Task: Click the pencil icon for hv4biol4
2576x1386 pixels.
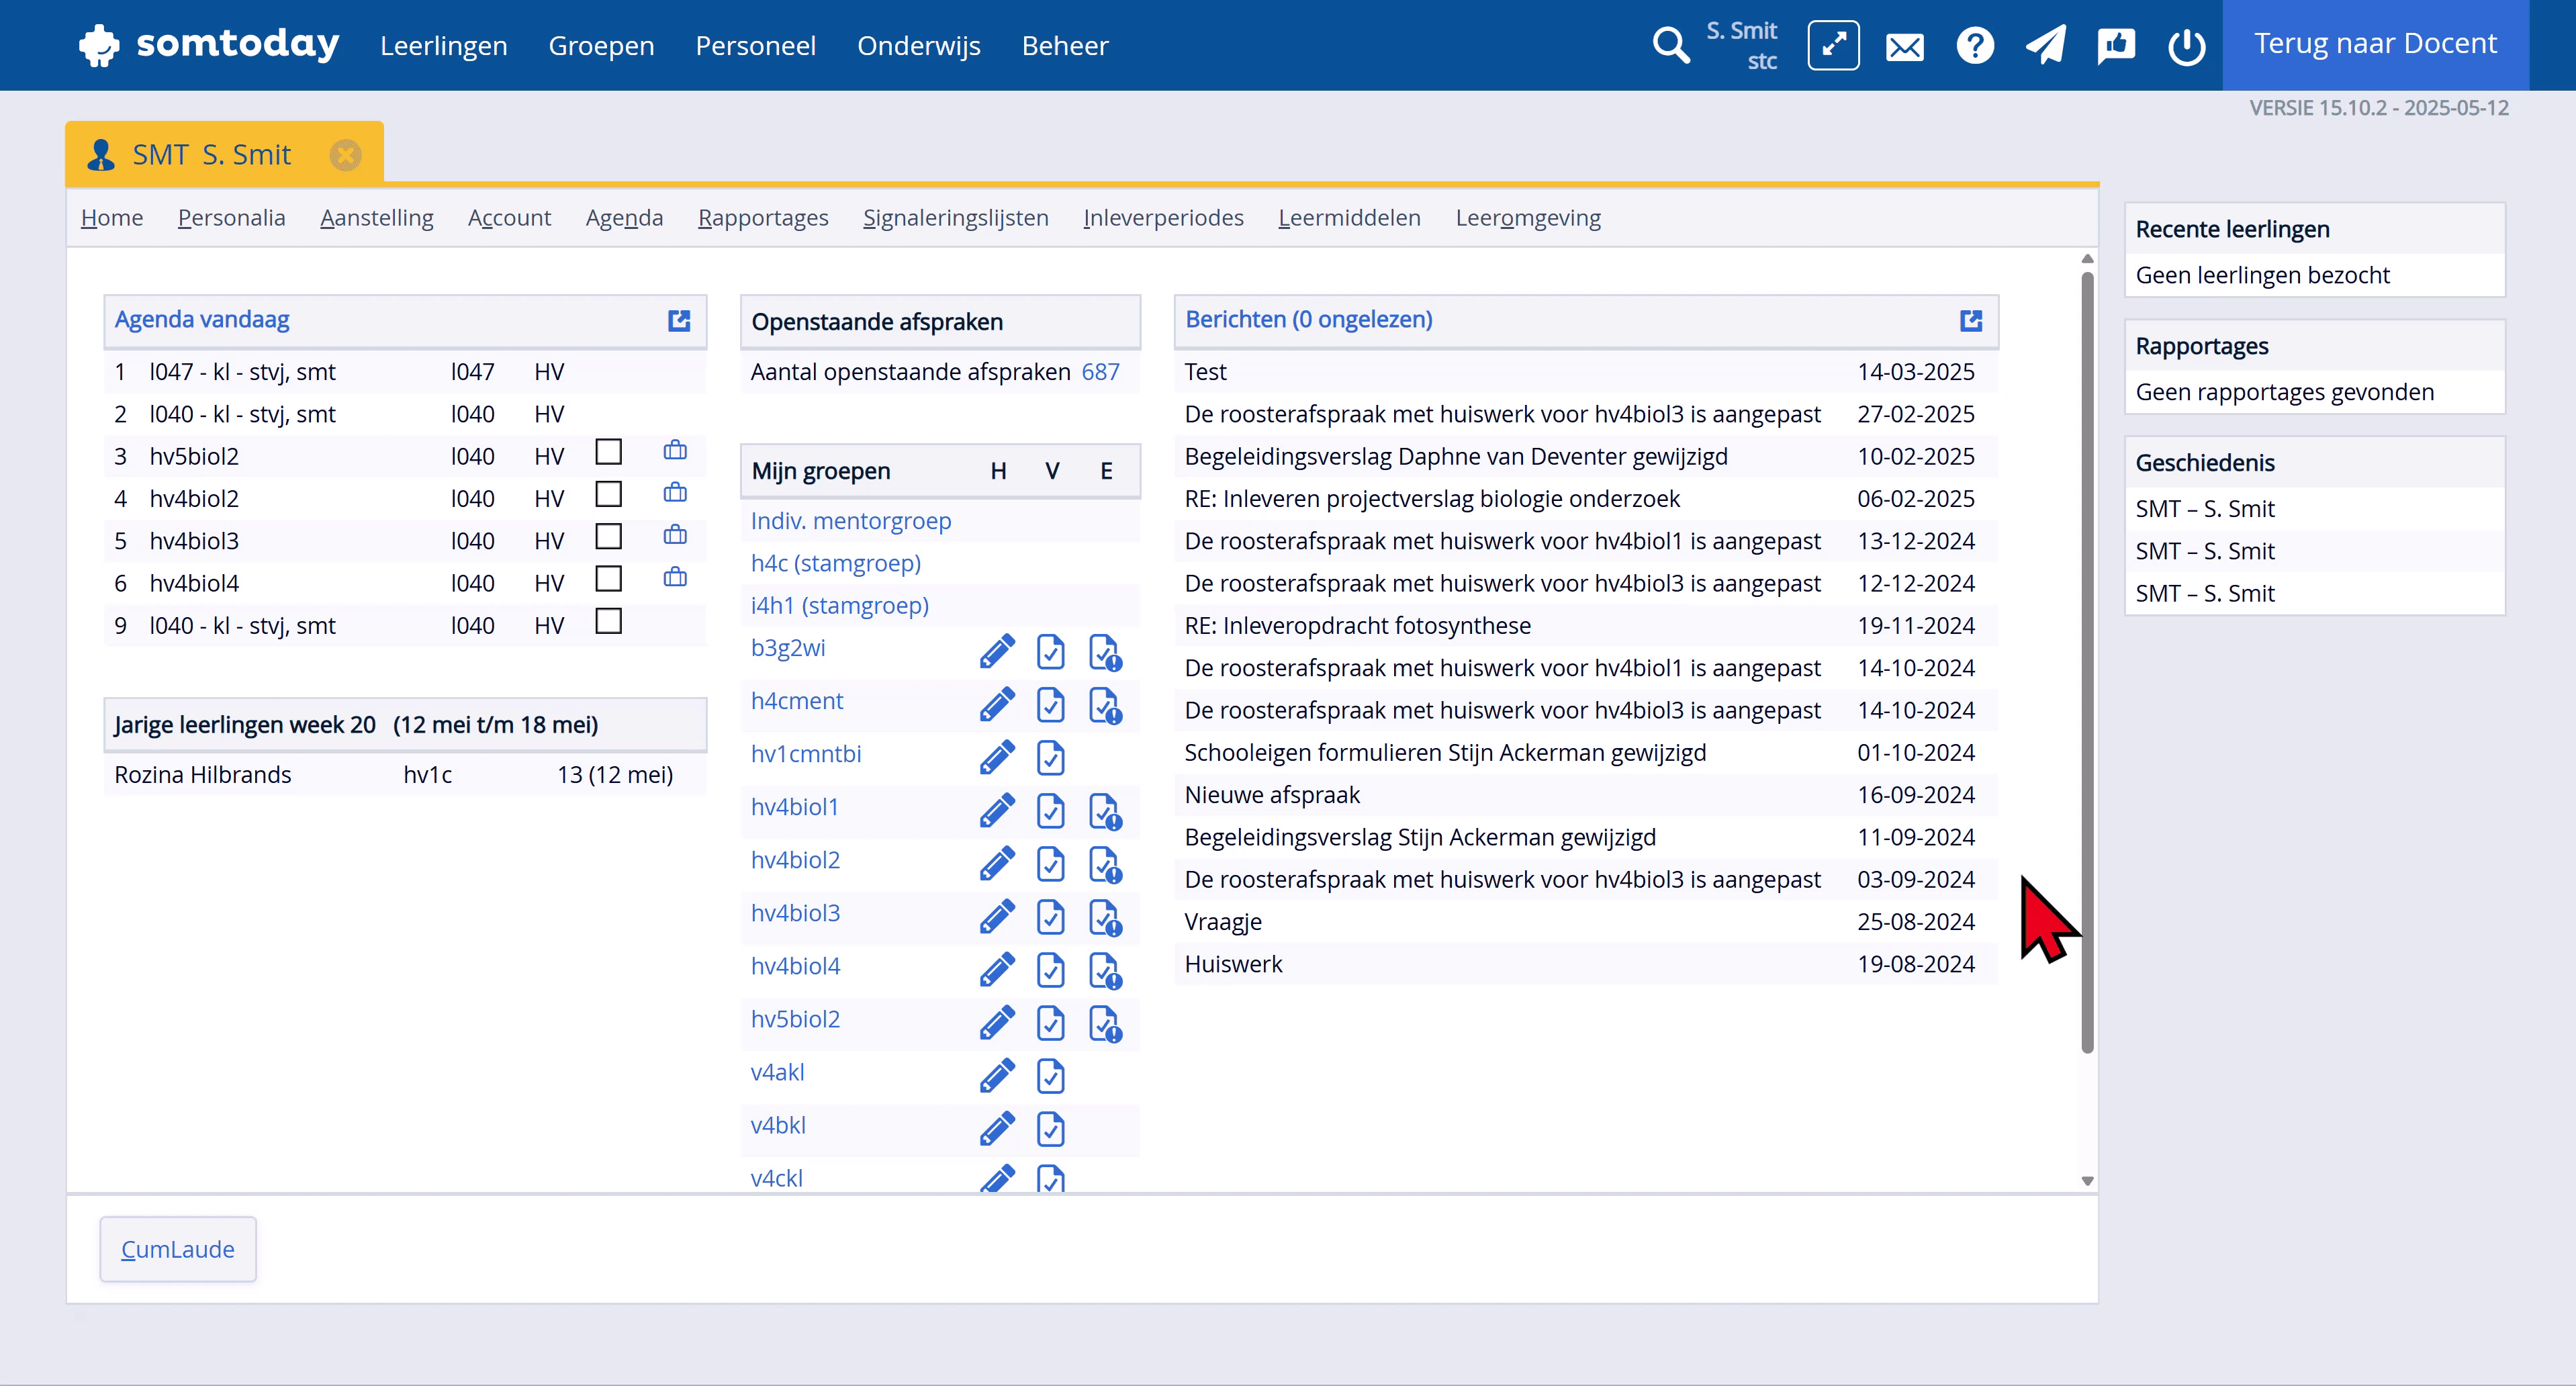Action: (x=997, y=970)
